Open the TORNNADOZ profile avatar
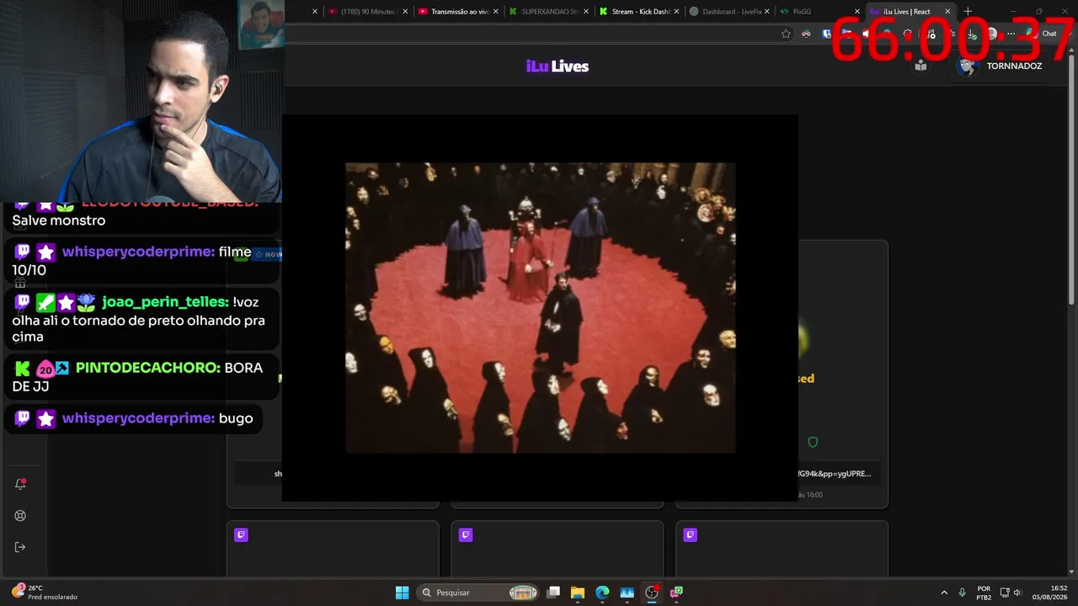 point(967,66)
